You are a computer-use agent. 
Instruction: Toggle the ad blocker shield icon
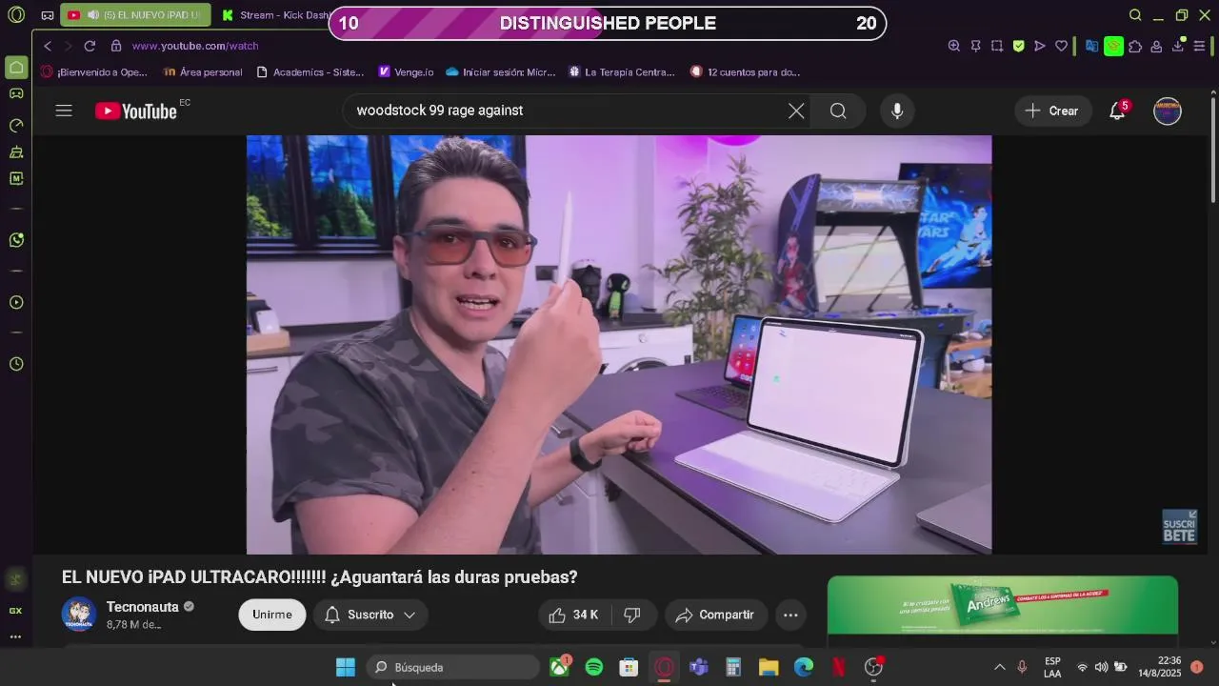[x=1018, y=46]
